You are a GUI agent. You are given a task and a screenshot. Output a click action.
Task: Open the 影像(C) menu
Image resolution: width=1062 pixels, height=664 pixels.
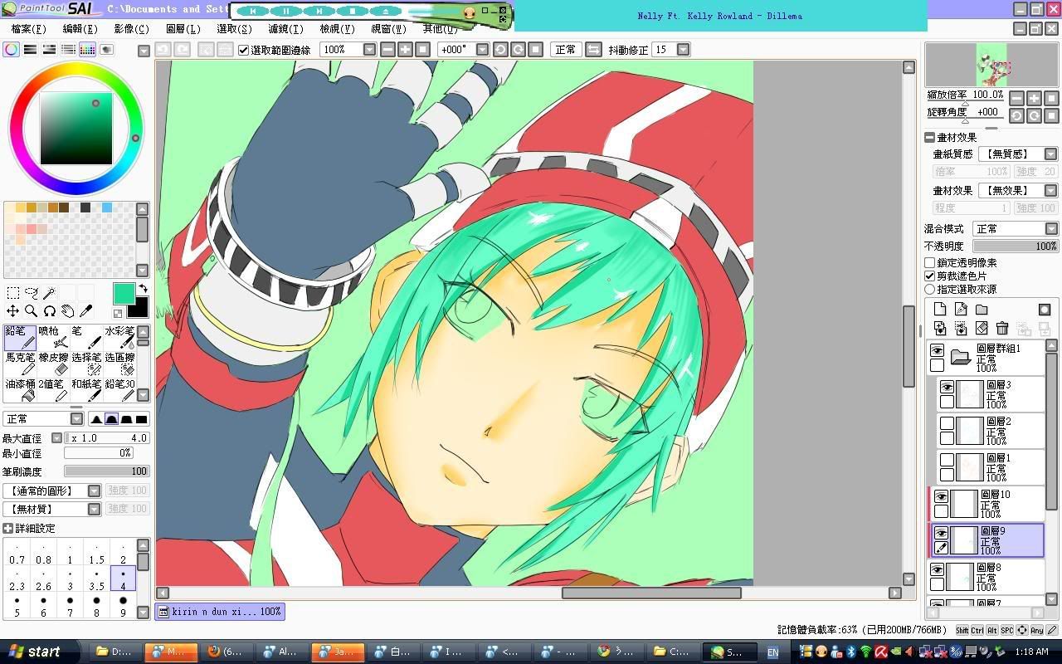click(x=131, y=29)
